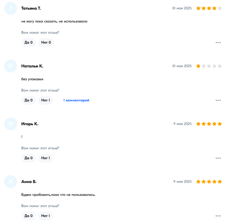
Task: Open more options for Татьяна Т. review
Action: point(218,43)
